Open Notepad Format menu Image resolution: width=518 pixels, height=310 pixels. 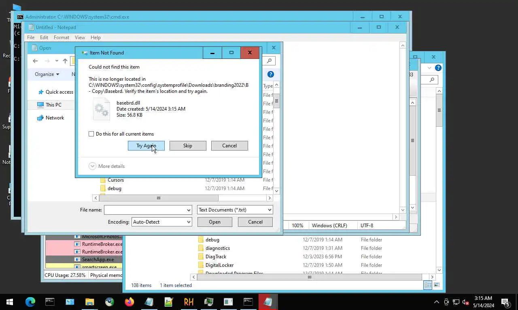pos(62,37)
